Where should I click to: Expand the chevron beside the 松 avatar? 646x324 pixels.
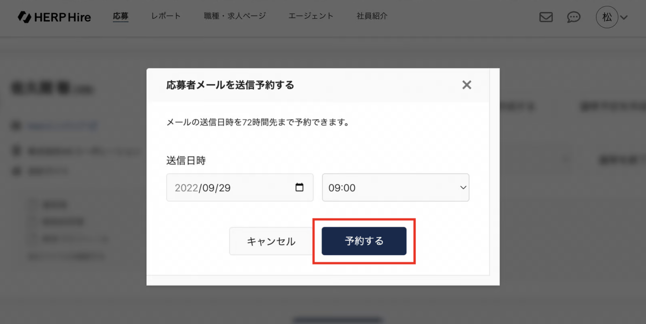click(x=624, y=17)
